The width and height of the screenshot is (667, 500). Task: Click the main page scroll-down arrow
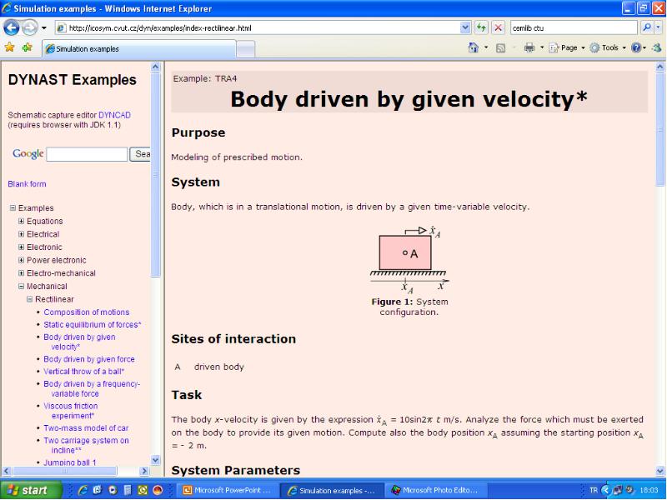point(659,471)
